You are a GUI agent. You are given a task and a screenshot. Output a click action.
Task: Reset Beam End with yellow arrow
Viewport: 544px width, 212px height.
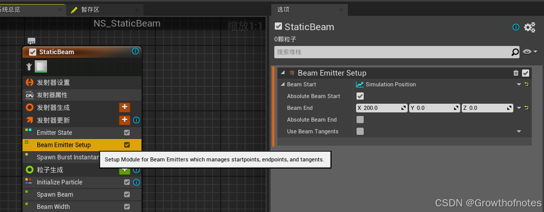[527, 108]
